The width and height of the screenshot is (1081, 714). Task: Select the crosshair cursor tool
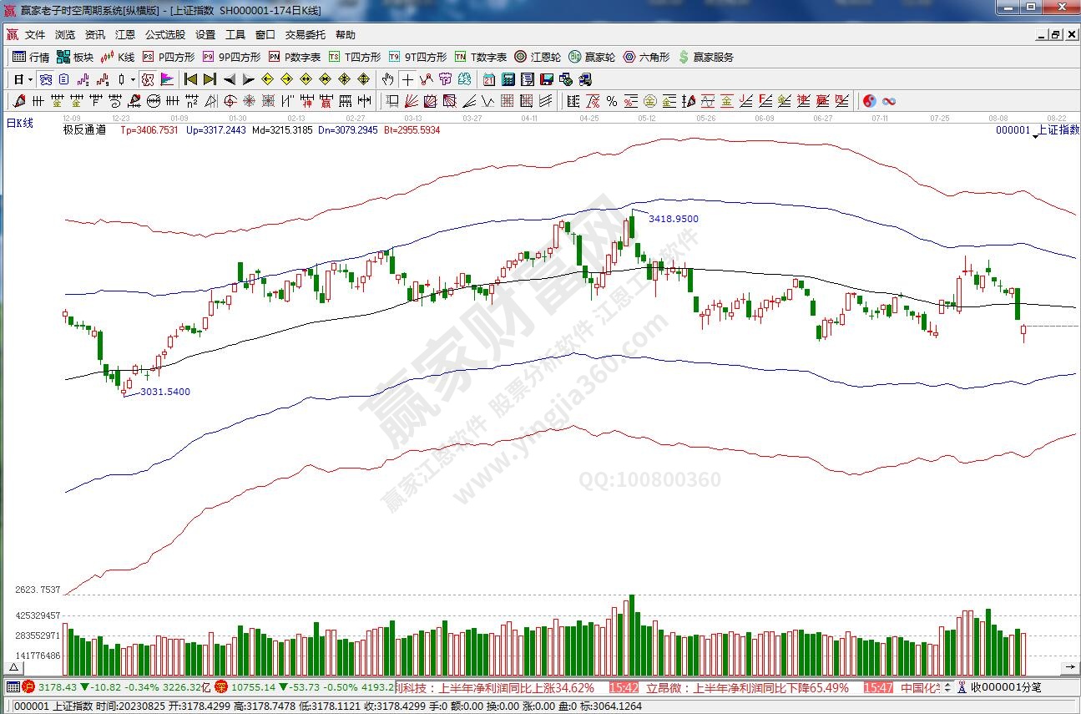click(407, 80)
